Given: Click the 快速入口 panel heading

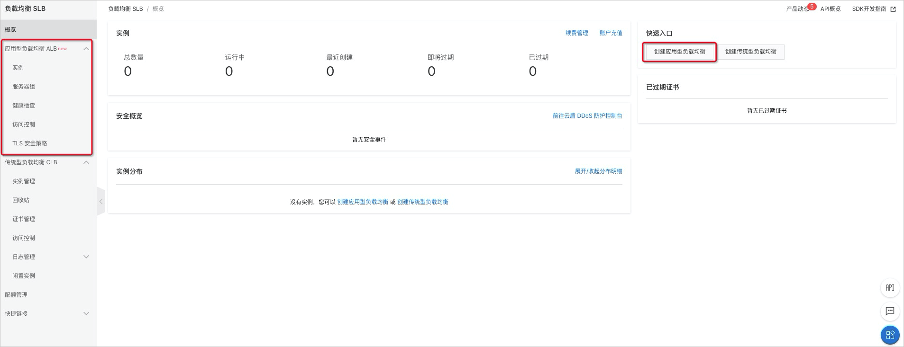Looking at the screenshot, I should point(659,33).
